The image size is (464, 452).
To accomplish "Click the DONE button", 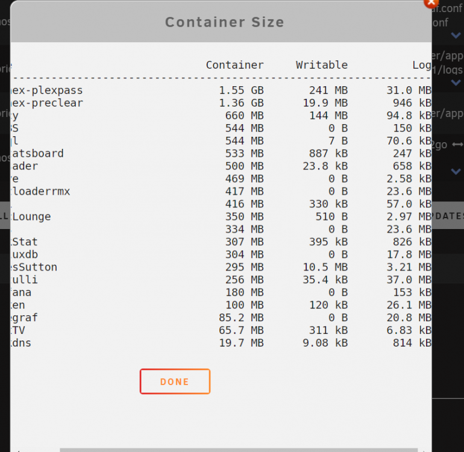I will point(175,381).
